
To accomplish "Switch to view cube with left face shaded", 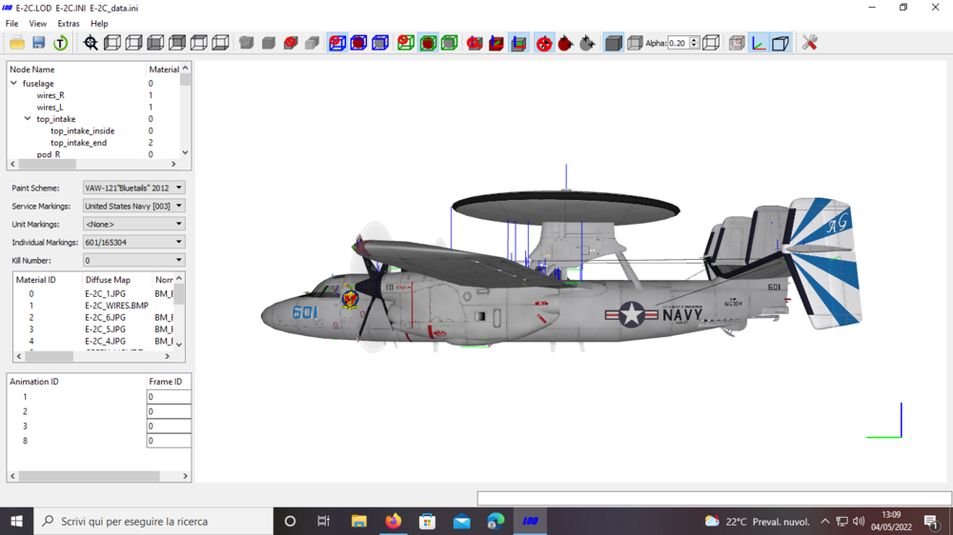I will pos(112,43).
